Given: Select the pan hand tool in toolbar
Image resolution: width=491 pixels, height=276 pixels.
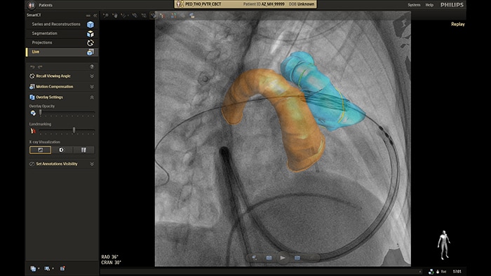Looking at the screenshot, I should pyautogui.click(x=115, y=15).
